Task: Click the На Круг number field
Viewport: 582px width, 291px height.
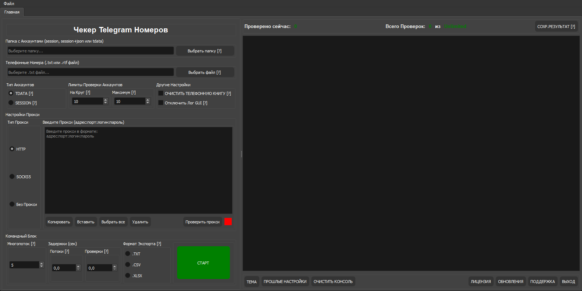Action: (x=88, y=101)
